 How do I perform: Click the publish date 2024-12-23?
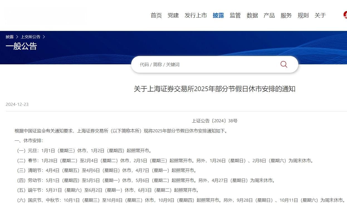[x=17, y=104]
